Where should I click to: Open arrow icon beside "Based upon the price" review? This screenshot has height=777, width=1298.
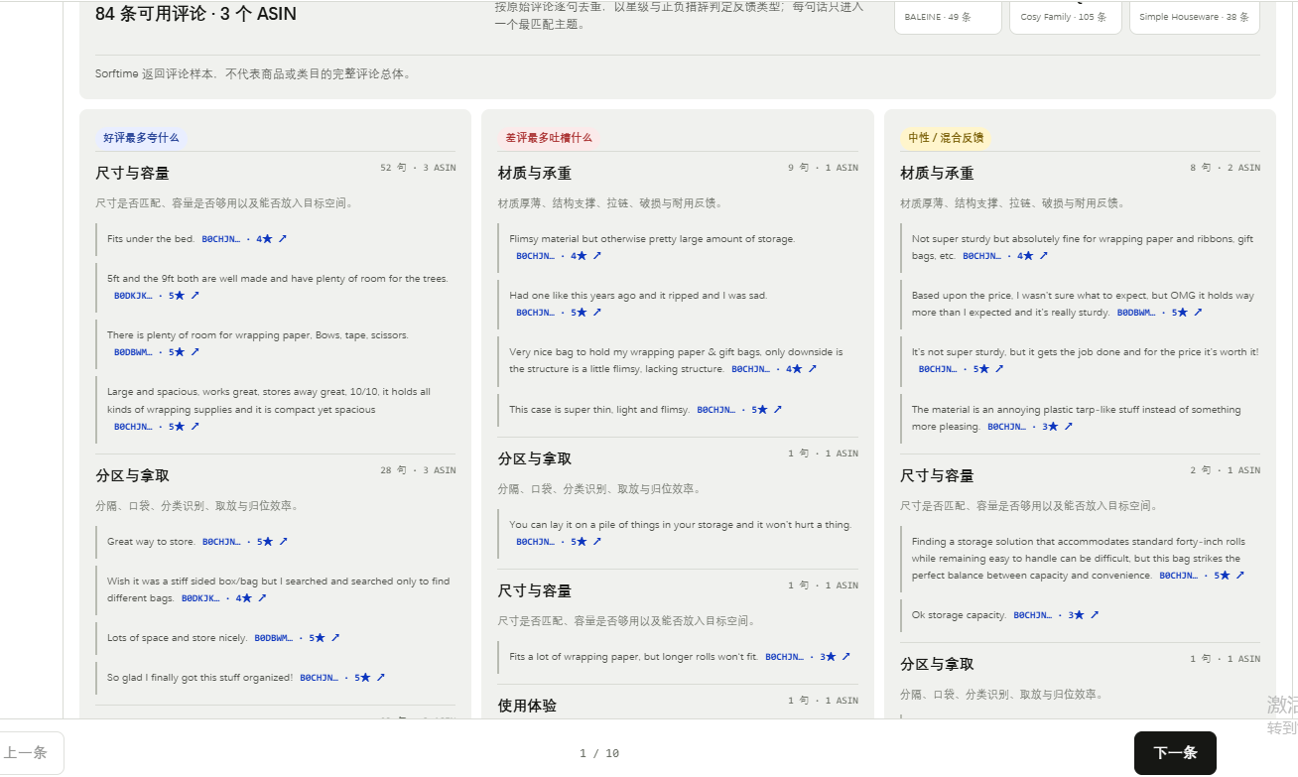coord(1198,313)
